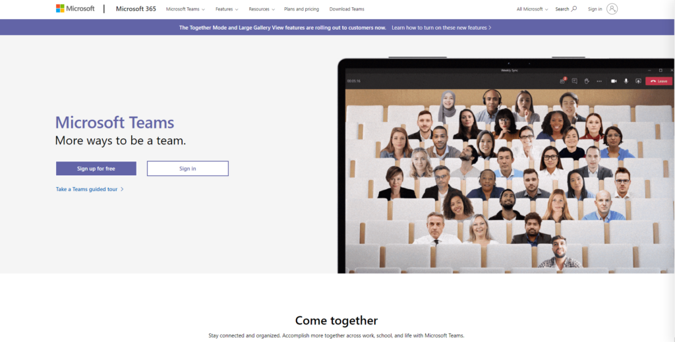Mute the microphone in the meeting toolbar
Image resolution: width=675 pixels, height=342 pixels.
coord(626,81)
